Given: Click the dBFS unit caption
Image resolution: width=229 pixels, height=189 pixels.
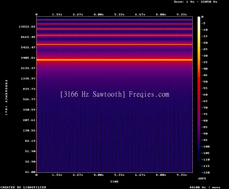Looking at the screenshot, I should [x=202, y=178].
